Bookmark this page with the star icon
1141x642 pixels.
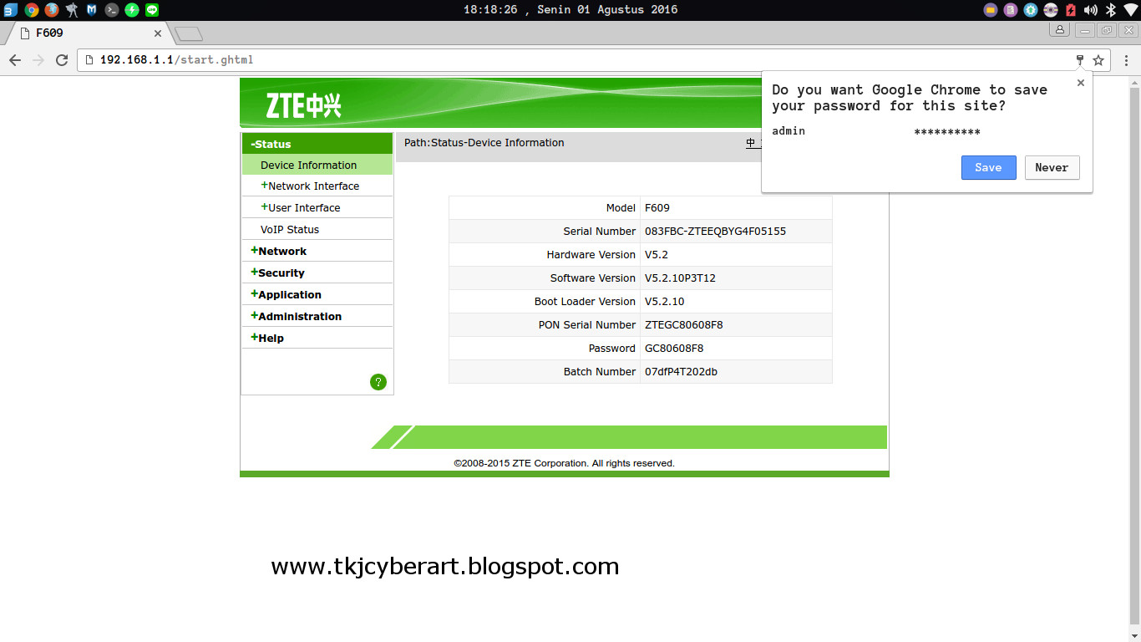coord(1098,60)
